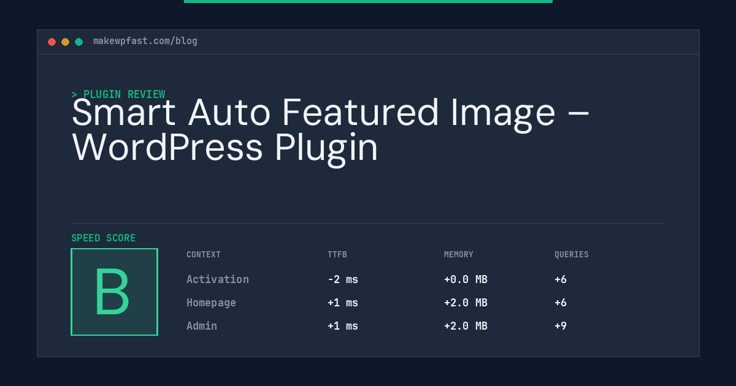The image size is (736, 386).
Task: Click the Activation queries value +6
Action: pos(561,279)
